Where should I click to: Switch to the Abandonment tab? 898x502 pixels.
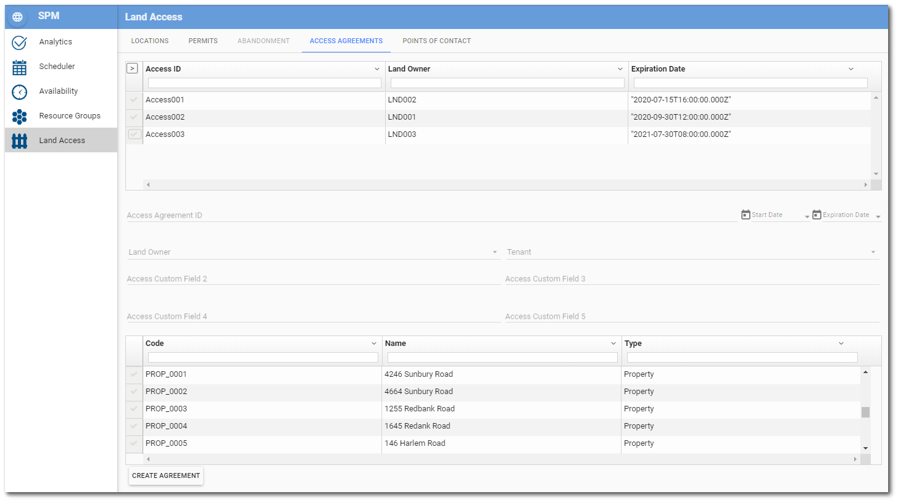click(x=264, y=41)
